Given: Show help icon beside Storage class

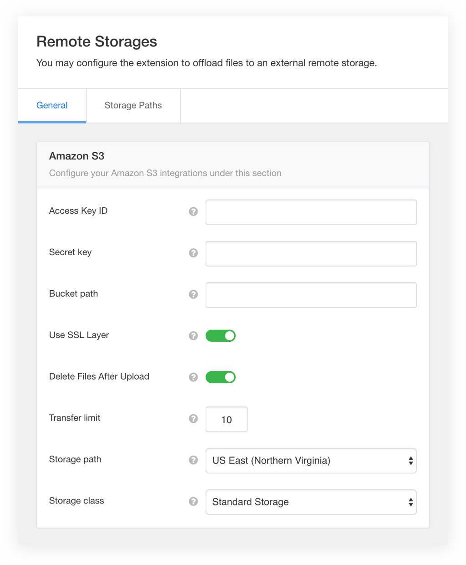Looking at the screenshot, I should pos(193,502).
